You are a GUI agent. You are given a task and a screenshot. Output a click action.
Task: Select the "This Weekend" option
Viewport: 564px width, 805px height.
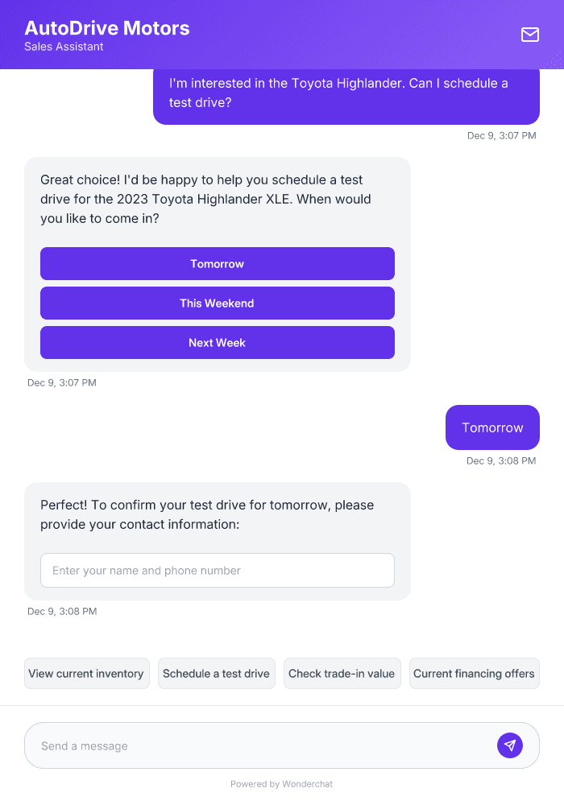[x=217, y=303]
